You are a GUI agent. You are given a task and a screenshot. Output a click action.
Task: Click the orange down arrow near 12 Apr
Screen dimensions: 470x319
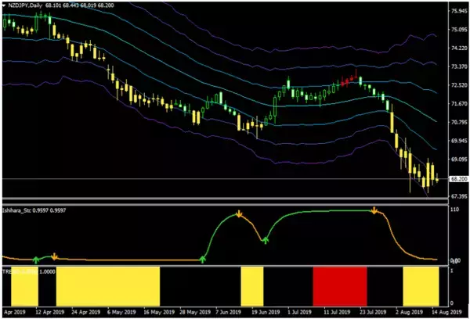[x=55, y=255]
